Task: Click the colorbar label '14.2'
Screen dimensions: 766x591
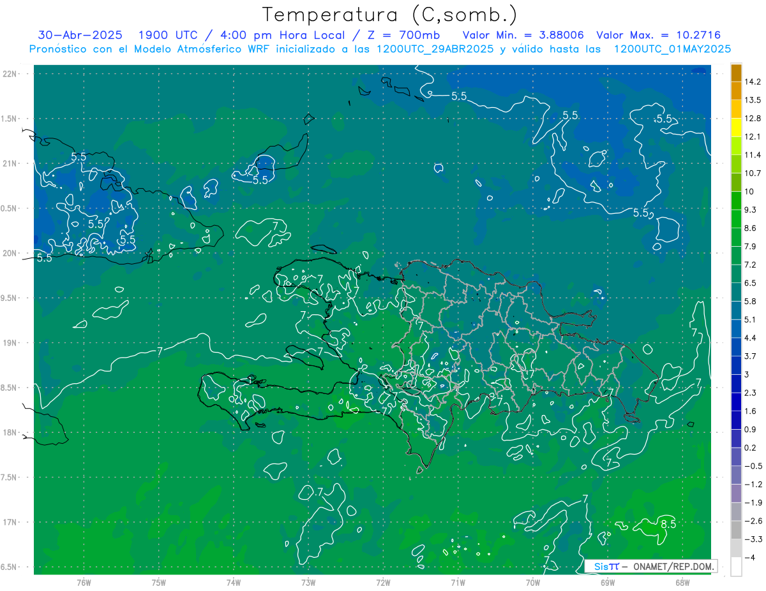Action: (753, 82)
